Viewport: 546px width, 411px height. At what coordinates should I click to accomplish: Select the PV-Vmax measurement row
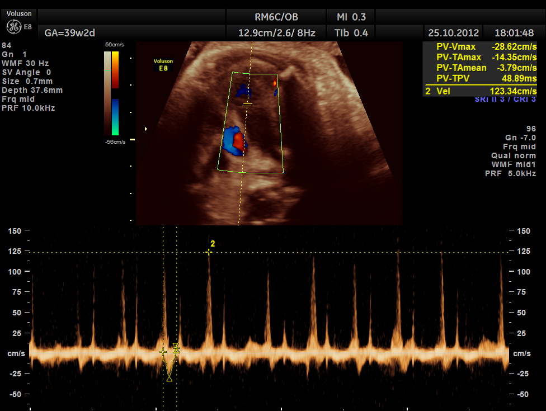pos(480,48)
